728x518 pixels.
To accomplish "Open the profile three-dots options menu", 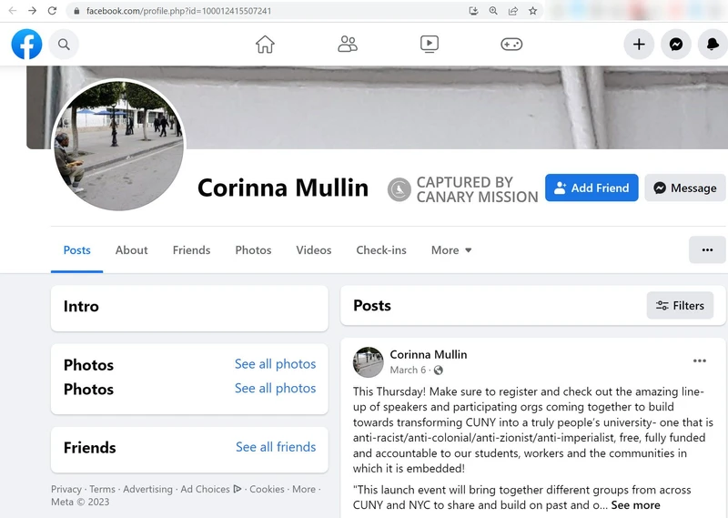I will point(707,250).
